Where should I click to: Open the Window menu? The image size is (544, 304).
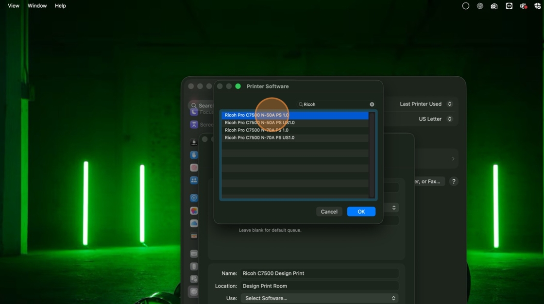(37, 5)
